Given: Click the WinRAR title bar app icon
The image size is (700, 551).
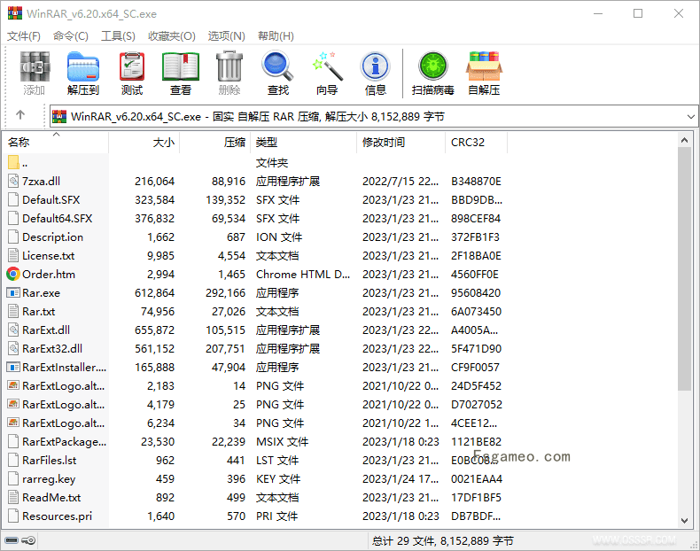Looking at the screenshot, I should click(x=15, y=13).
